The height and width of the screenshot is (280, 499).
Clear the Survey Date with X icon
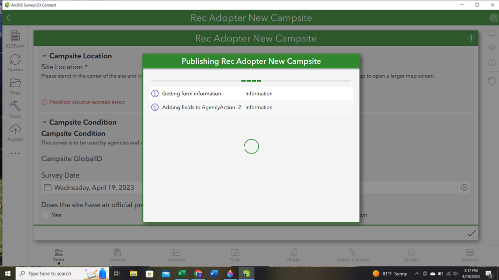tap(464, 188)
